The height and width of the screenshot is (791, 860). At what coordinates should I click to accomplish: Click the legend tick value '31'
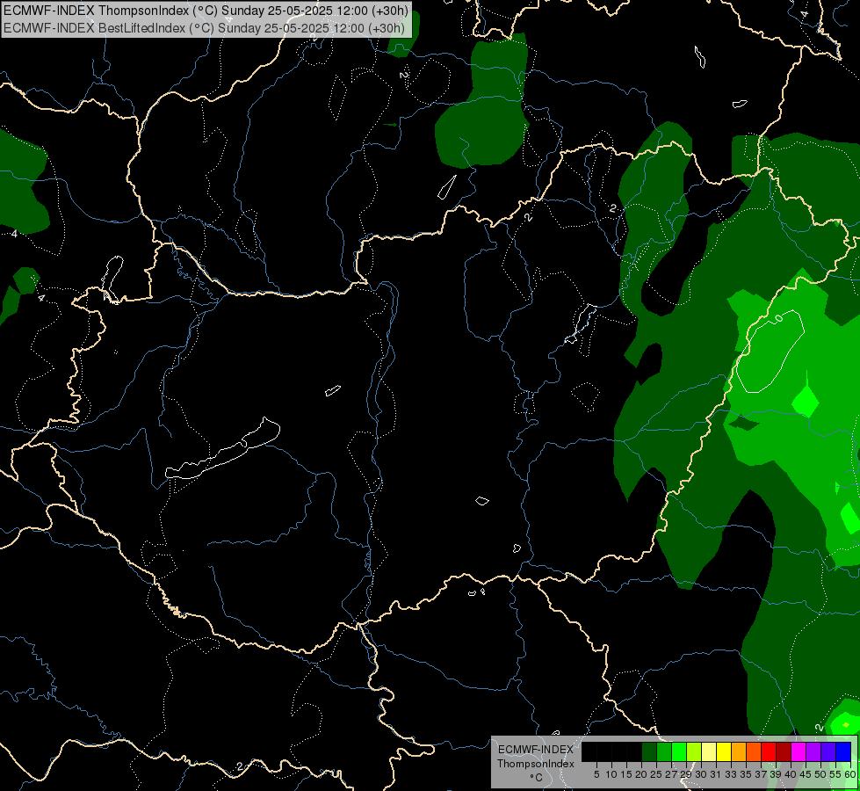(x=716, y=774)
